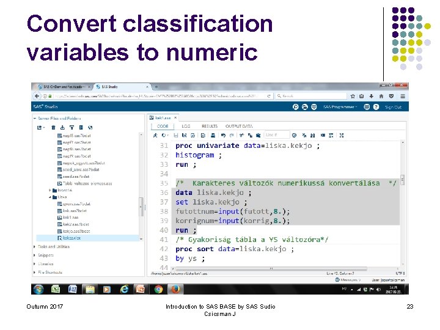
Task: Expand the Snippets section
Action: click(x=34, y=255)
